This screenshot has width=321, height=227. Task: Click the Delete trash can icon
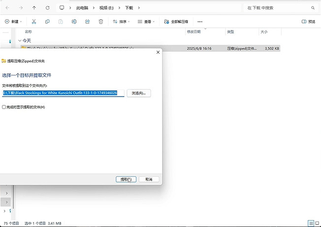coord(100,22)
